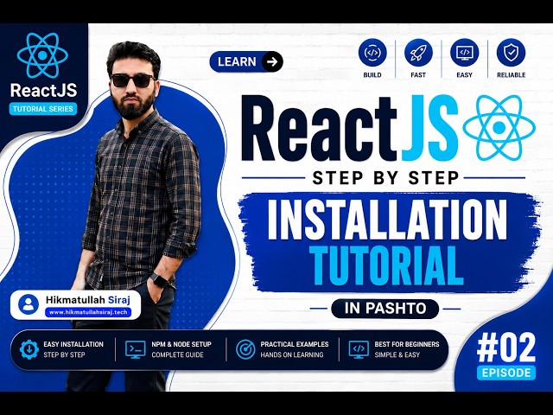The height and width of the screenshot is (415, 553).
Task: Click the Best for Beginners code monitor icon
Action: pyautogui.click(x=359, y=349)
